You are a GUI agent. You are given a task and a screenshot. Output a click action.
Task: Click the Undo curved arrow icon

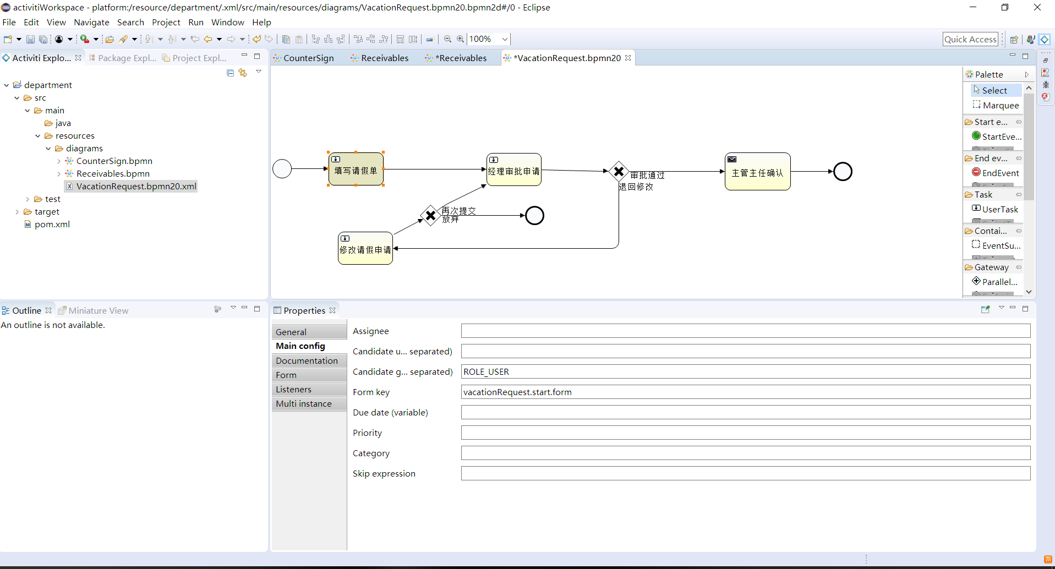pos(256,39)
